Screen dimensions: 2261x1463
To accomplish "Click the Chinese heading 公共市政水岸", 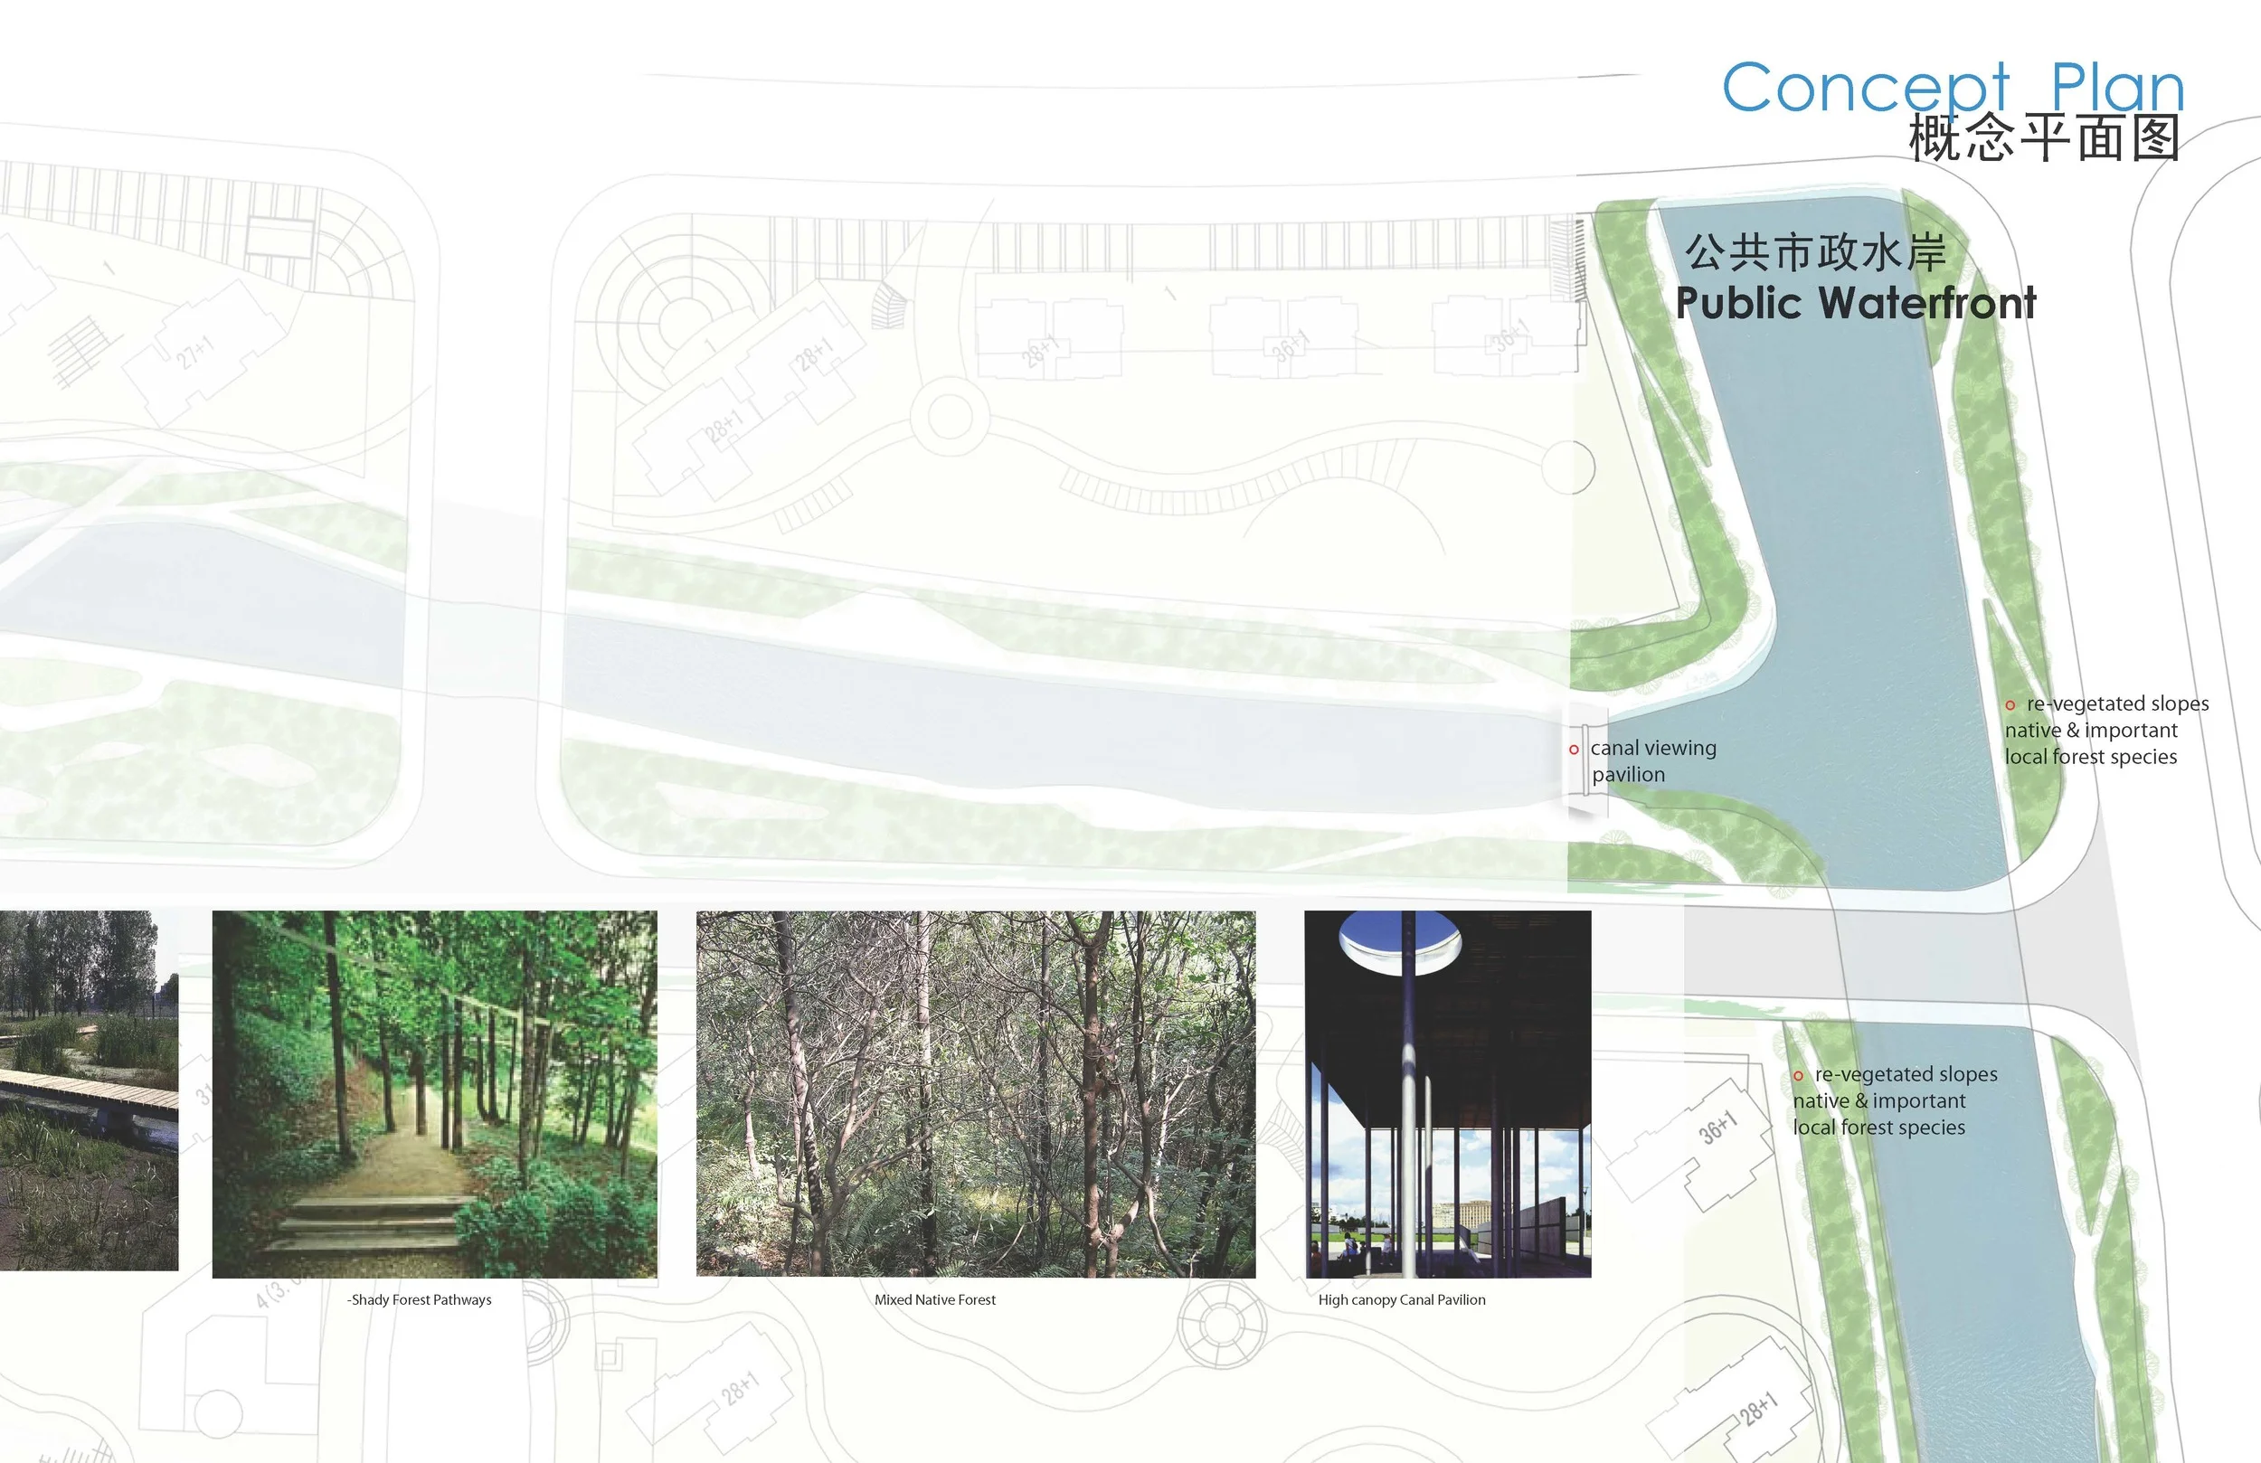I will pyautogui.click(x=1815, y=252).
